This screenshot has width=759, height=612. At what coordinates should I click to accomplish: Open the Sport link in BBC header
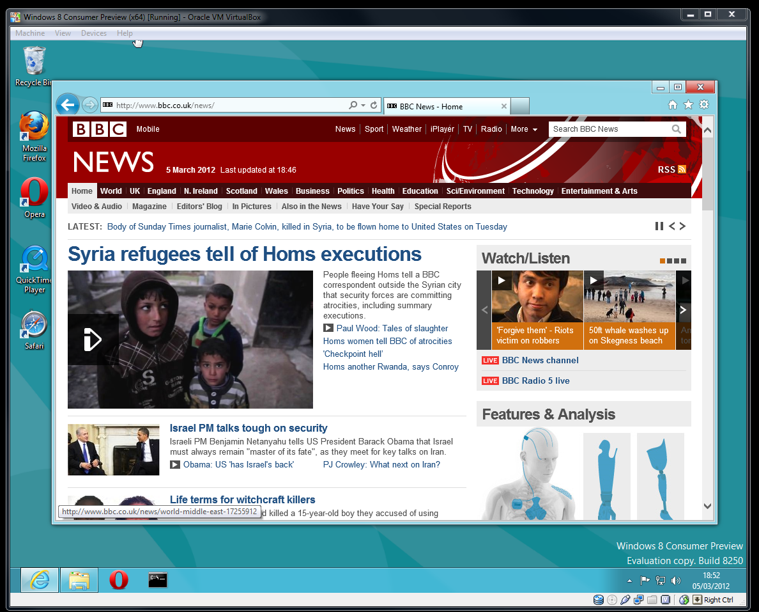coord(374,129)
